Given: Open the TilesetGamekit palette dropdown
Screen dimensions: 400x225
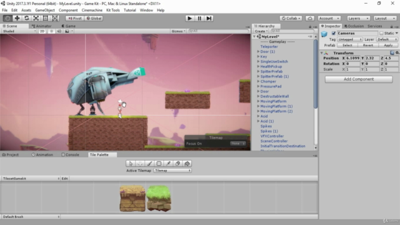Looking at the screenshot, I should 31,179.
